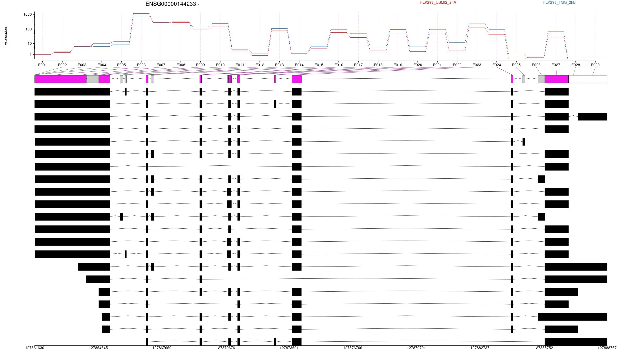Click the E016 exon bin label
The image size is (636, 352).
339,65
